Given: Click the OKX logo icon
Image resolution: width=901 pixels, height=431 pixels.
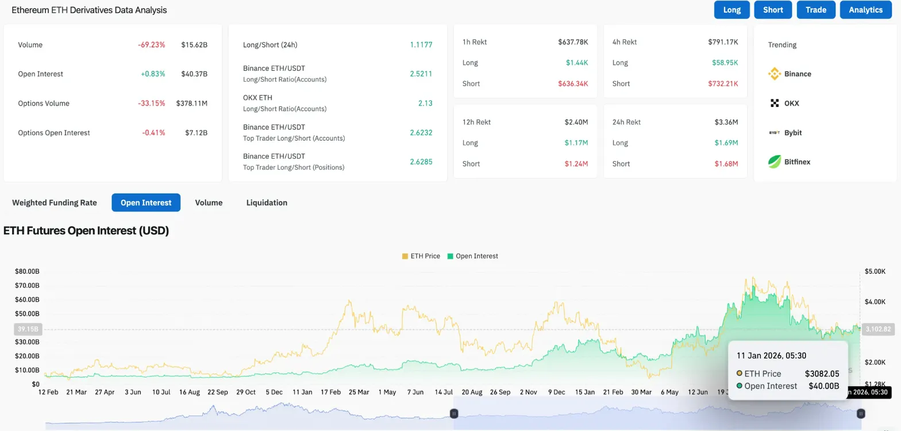Looking at the screenshot, I should [775, 103].
